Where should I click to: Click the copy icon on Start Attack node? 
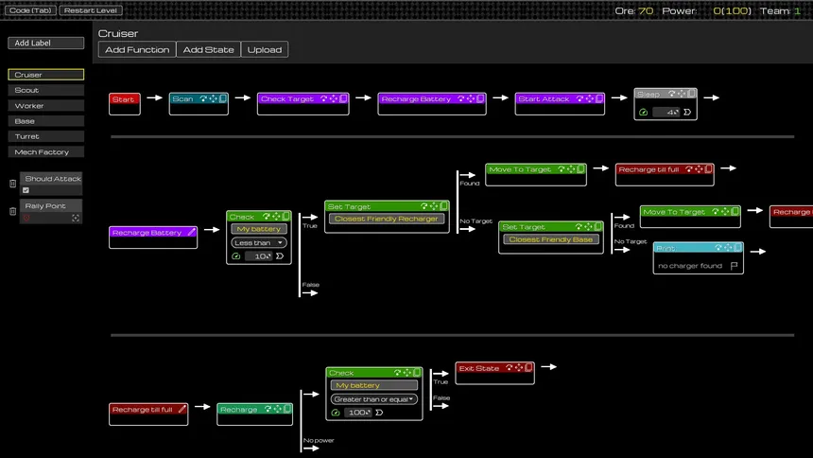(x=599, y=98)
